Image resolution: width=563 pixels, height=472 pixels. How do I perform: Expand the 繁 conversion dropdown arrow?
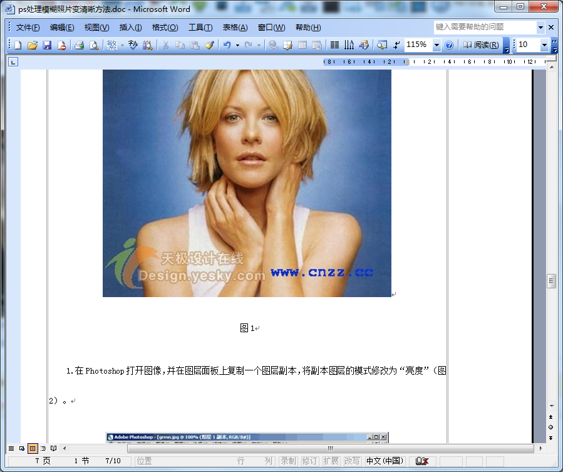click(x=122, y=45)
